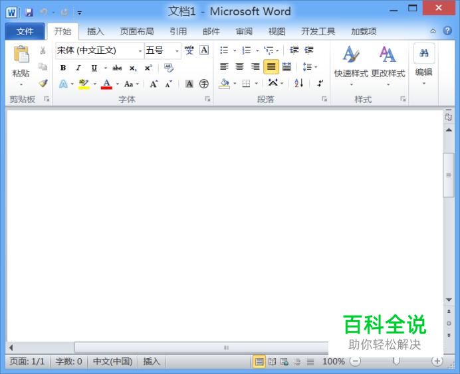460x374 pixels.
Task: Open the 文件 File tab
Action: (x=25, y=31)
